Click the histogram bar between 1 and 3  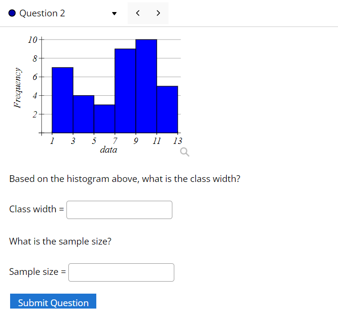(x=63, y=100)
